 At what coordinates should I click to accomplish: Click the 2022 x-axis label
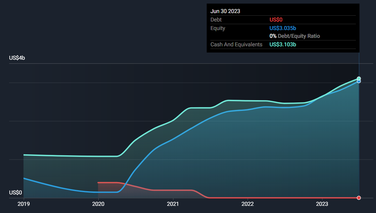coord(247,204)
